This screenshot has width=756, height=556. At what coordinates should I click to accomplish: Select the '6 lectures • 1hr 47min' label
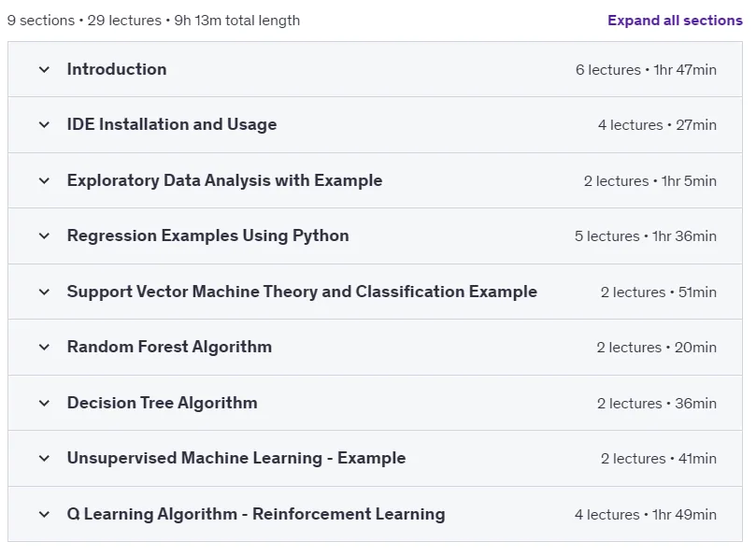646,70
